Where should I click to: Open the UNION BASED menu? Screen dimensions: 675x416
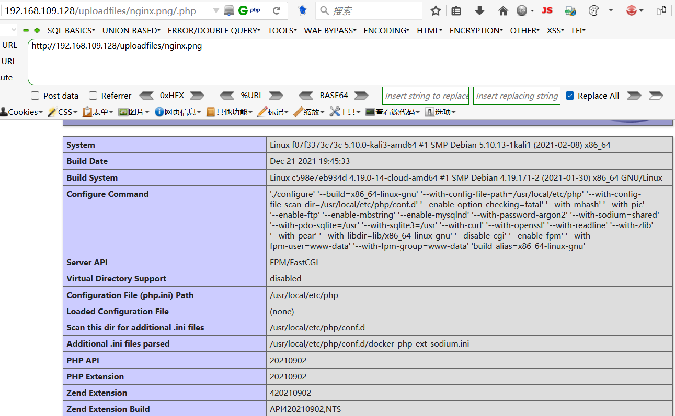point(131,30)
